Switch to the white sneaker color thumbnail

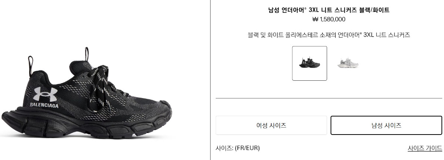click(348, 63)
